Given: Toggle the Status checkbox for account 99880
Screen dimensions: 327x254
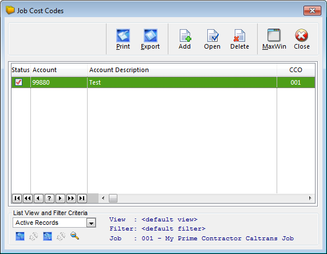Looking at the screenshot, I should [x=18, y=82].
